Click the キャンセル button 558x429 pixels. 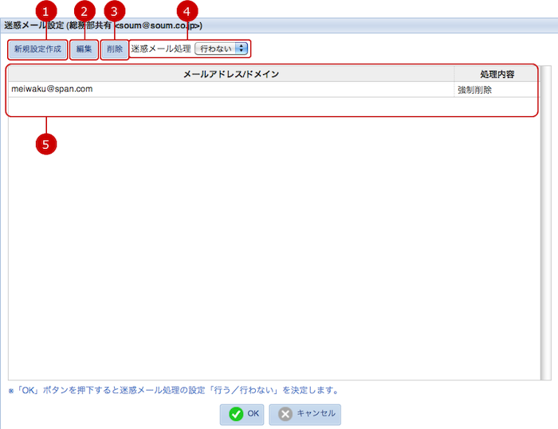[305, 414]
